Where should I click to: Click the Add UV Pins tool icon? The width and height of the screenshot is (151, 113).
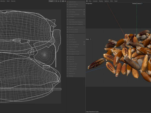(x=68, y=2)
